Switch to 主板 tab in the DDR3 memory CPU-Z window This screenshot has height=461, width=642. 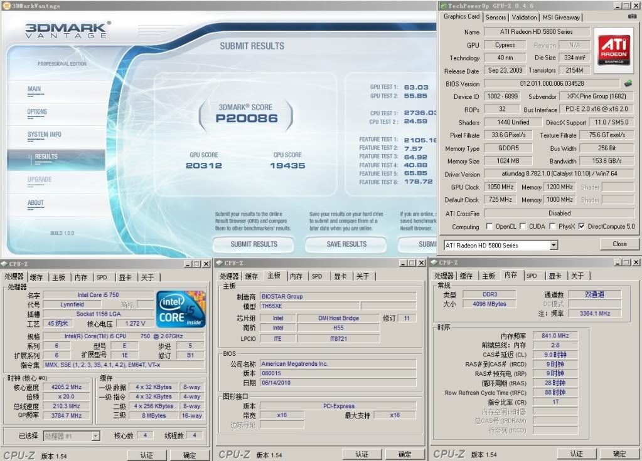point(488,276)
